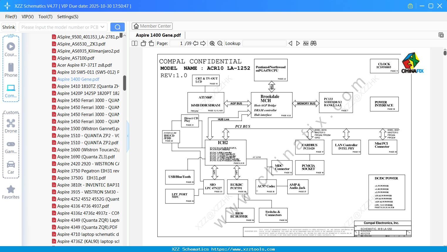Click the file list vertical scrollbar

point(124,83)
